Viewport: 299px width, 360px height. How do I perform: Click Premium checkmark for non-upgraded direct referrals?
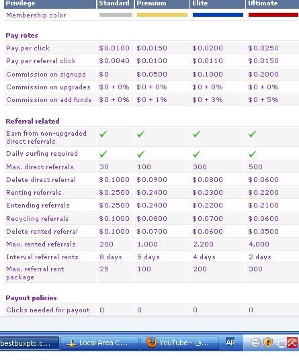coord(140,134)
